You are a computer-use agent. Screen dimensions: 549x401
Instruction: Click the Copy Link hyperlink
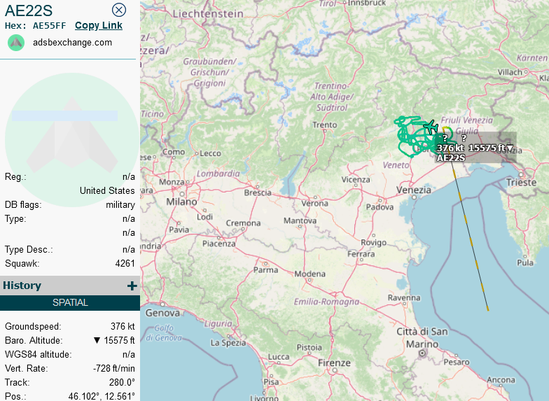(99, 25)
